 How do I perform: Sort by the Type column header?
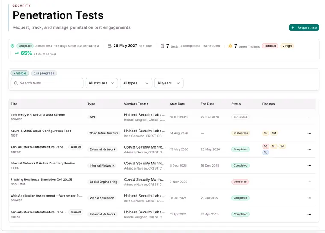(91, 104)
